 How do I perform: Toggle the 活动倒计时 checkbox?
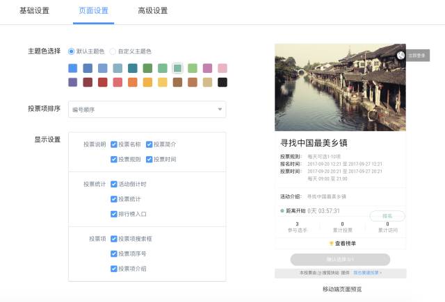[x=114, y=185]
